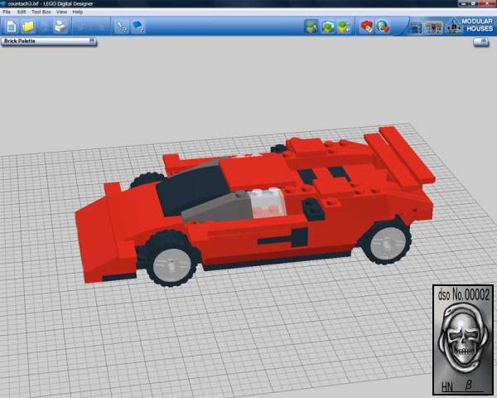Open the Edit menu

(22, 12)
